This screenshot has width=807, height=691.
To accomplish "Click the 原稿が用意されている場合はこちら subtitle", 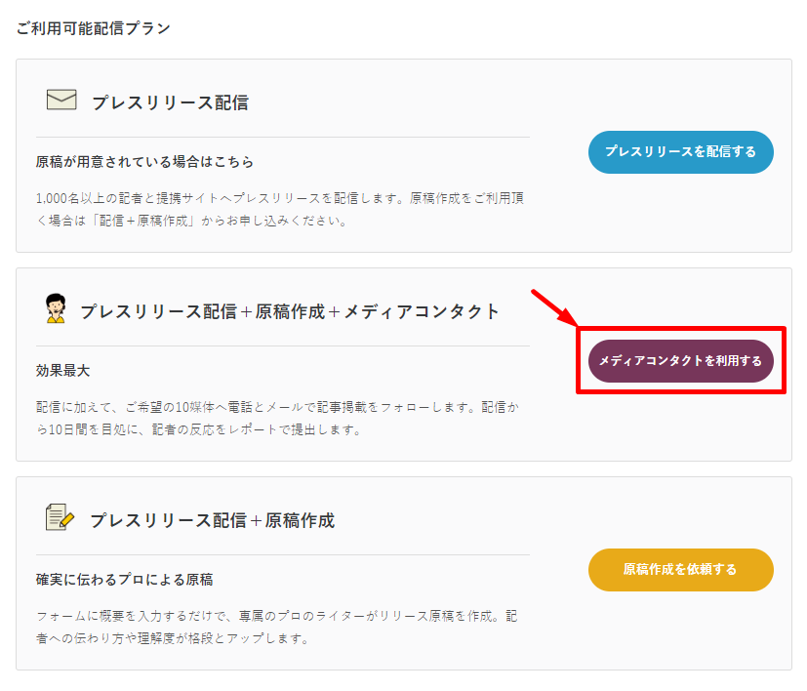I will 144,162.
